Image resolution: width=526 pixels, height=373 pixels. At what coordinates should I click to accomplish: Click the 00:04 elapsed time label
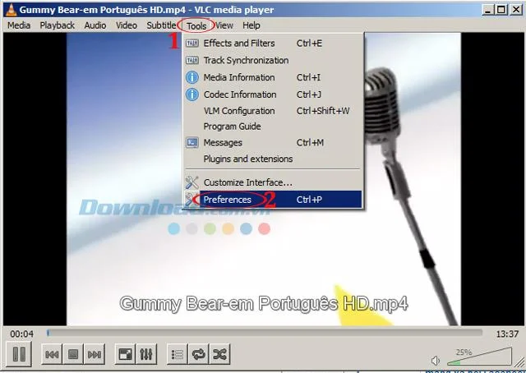point(22,334)
